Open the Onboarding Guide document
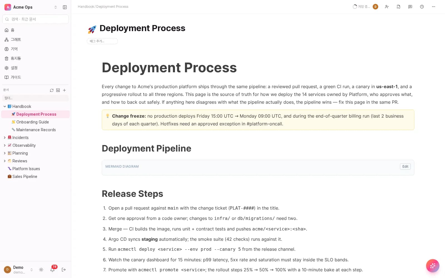 coord(36,122)
